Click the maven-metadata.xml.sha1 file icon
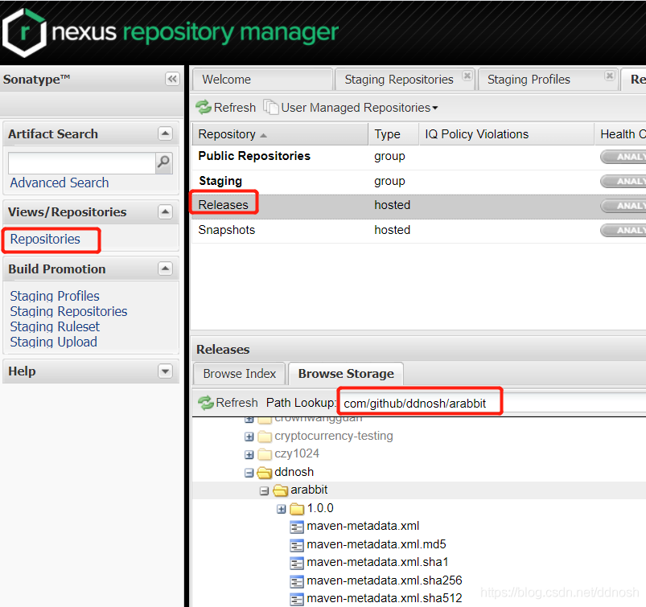646x607 pixels. (297, 563)
